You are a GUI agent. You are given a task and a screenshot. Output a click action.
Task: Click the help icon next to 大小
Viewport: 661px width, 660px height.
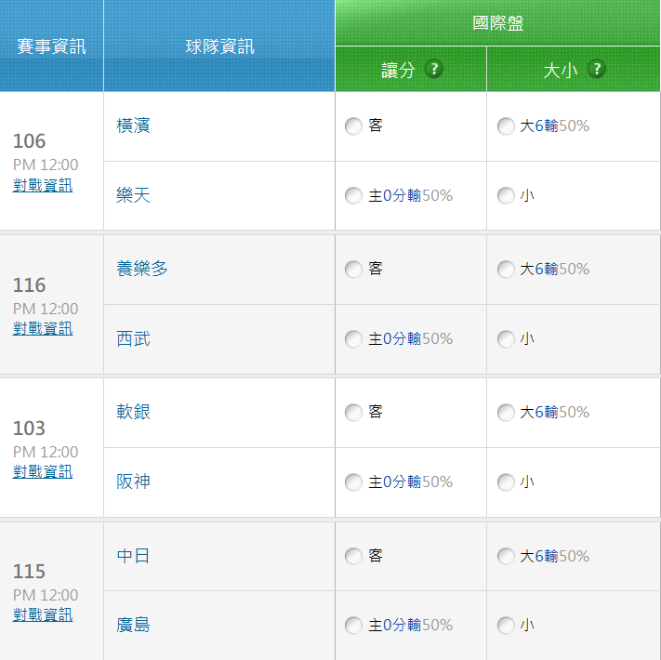(x=596, y=70)
